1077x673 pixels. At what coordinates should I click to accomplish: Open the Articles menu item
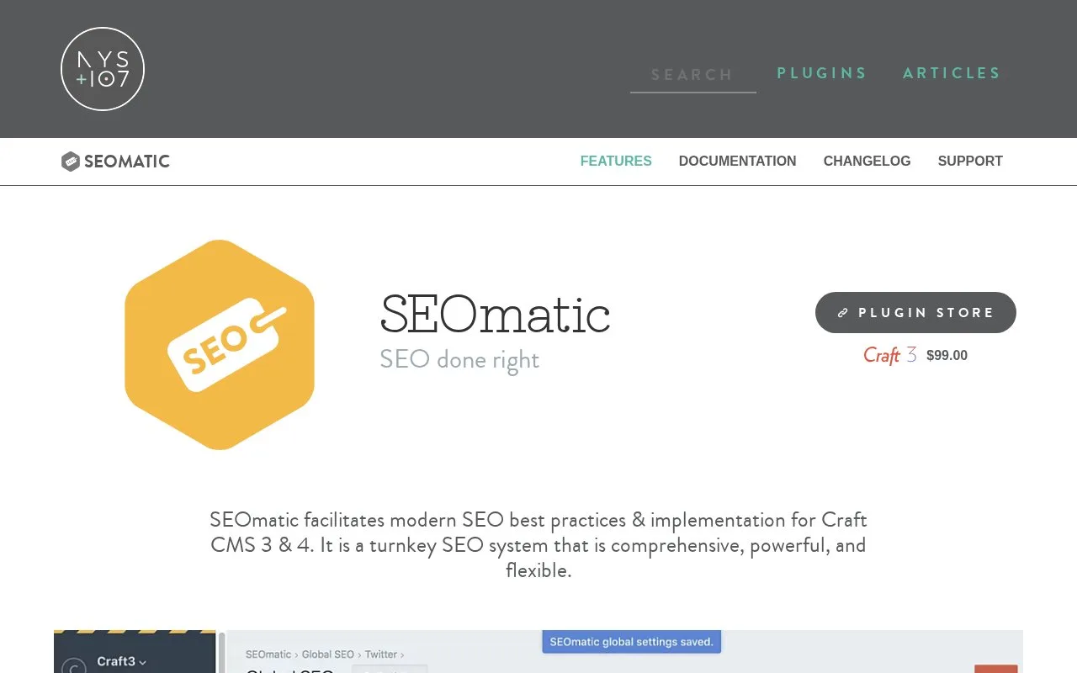click(952, 73)
